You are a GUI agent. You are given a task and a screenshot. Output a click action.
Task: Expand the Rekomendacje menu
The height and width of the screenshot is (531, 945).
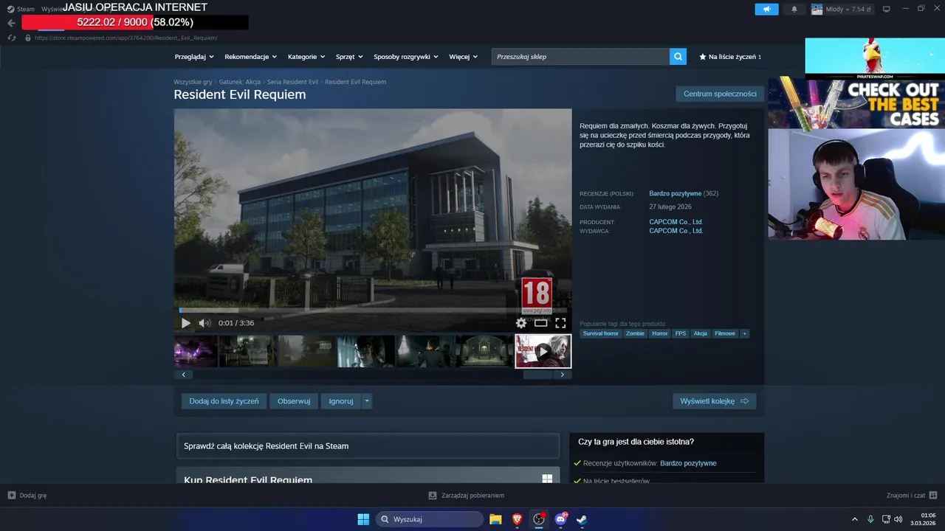pos(251,57)
